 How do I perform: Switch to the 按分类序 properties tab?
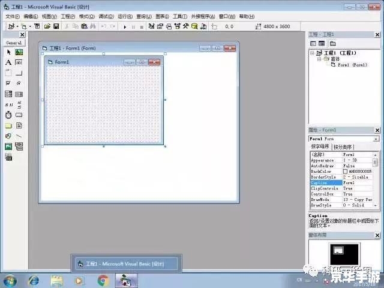click(343, 147)
